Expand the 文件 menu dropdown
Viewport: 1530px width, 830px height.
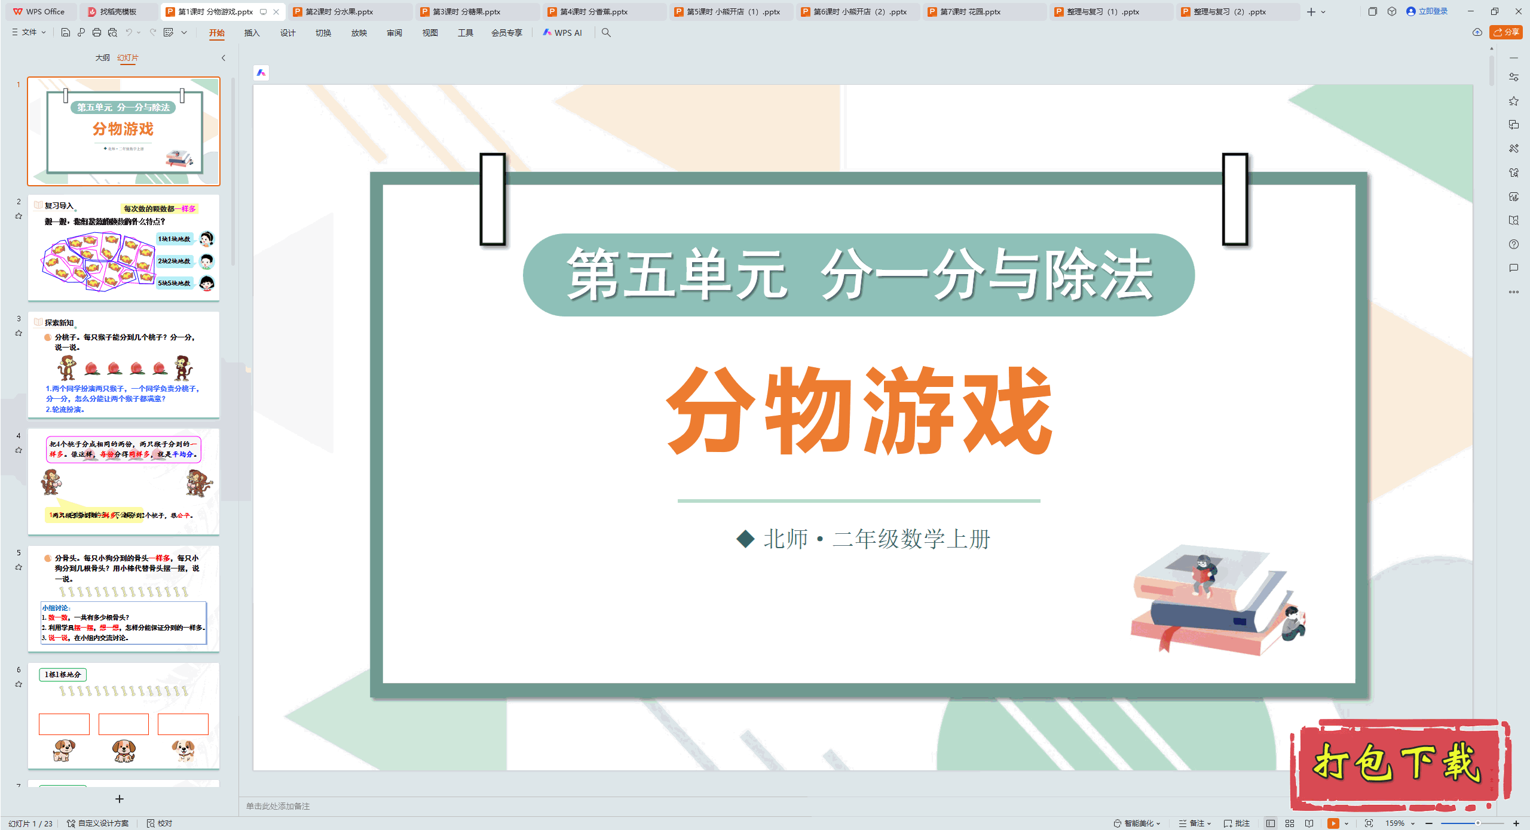pyautogui.click(x=29, y=33)
